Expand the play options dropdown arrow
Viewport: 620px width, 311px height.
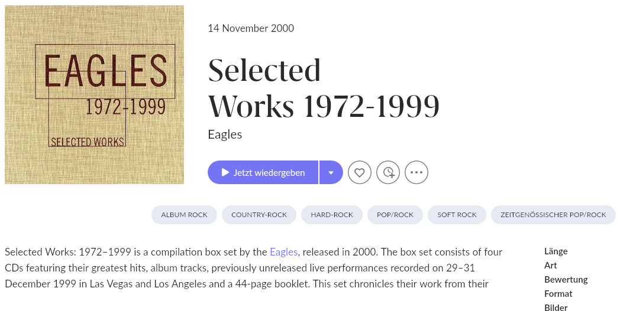coord(331,172)
